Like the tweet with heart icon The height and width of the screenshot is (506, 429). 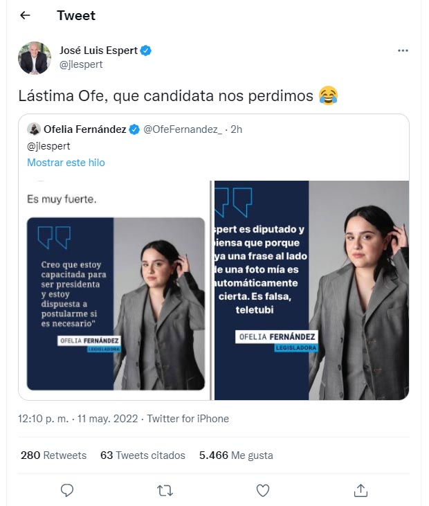tap(263, 491)
